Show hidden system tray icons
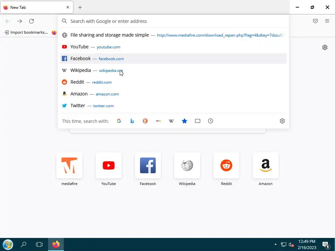 click(275, 244)
